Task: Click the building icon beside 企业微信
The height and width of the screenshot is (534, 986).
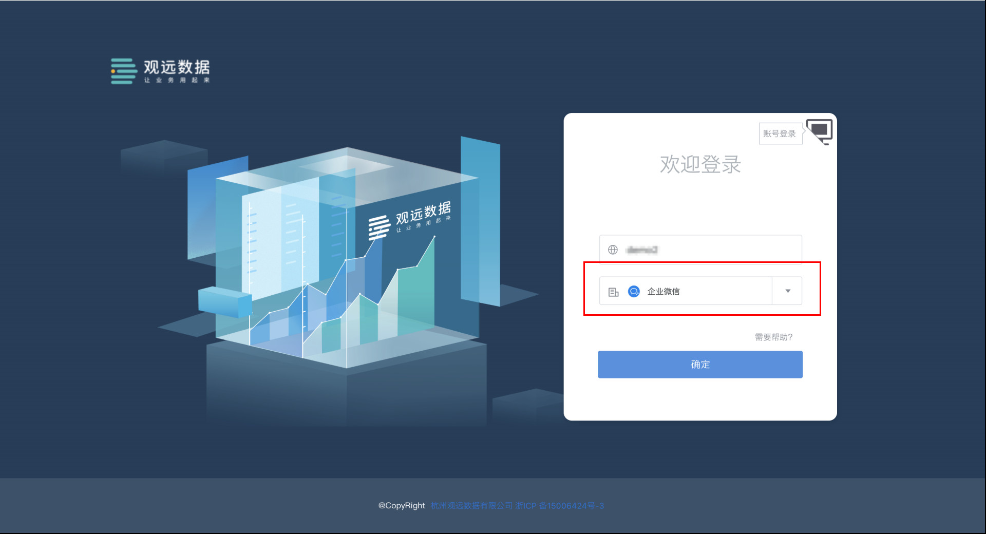Action: click(x=613, y=292)
